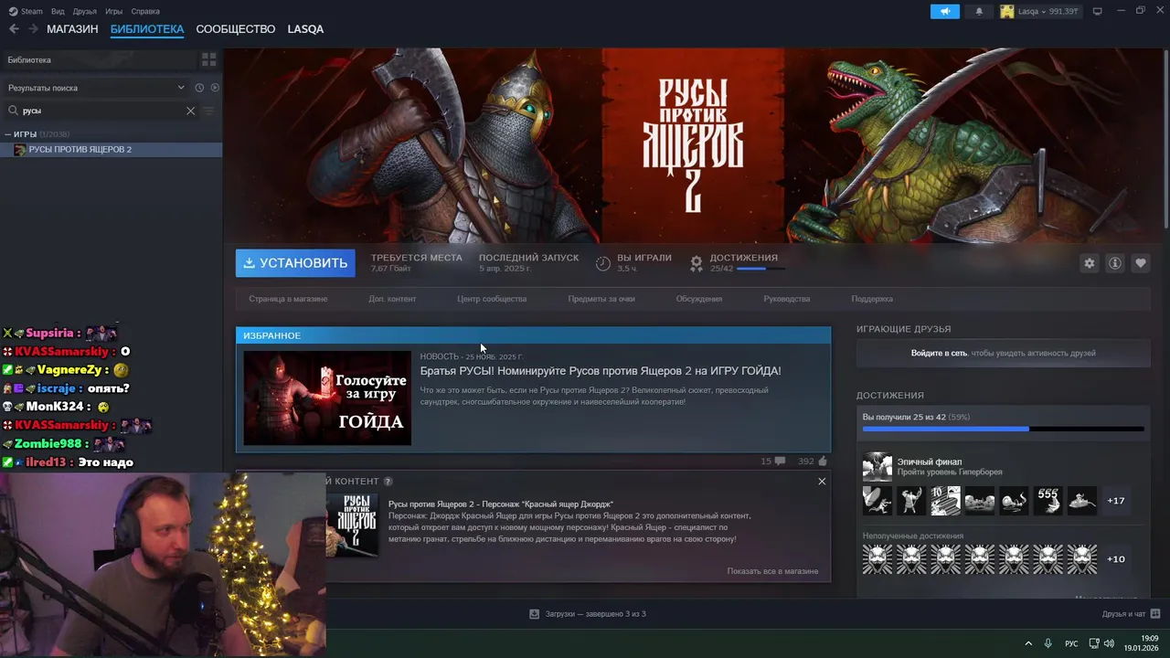Screen dimensions: 1170x658
Task: Click the additional content help question mark
Action: point(388,482)
